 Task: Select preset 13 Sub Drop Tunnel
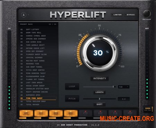(38, 67)
